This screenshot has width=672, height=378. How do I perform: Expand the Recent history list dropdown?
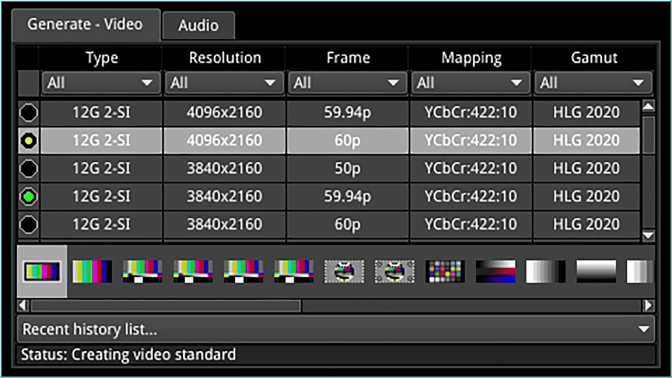[335, 330]
